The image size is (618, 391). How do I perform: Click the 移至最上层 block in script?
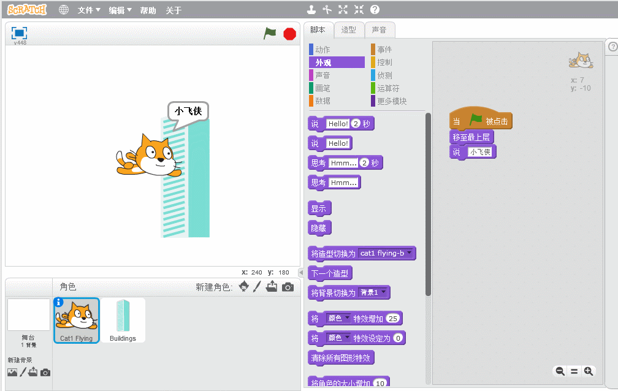[x=471, y=137]
